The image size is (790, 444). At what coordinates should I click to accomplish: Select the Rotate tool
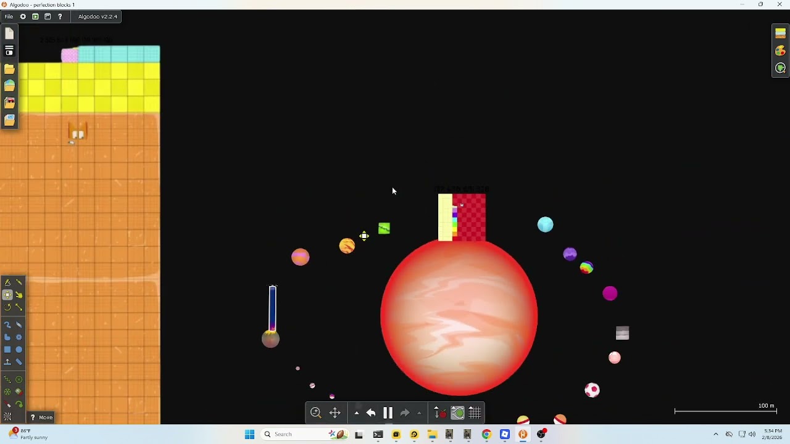pyautogui.click(x=7, y=307)
